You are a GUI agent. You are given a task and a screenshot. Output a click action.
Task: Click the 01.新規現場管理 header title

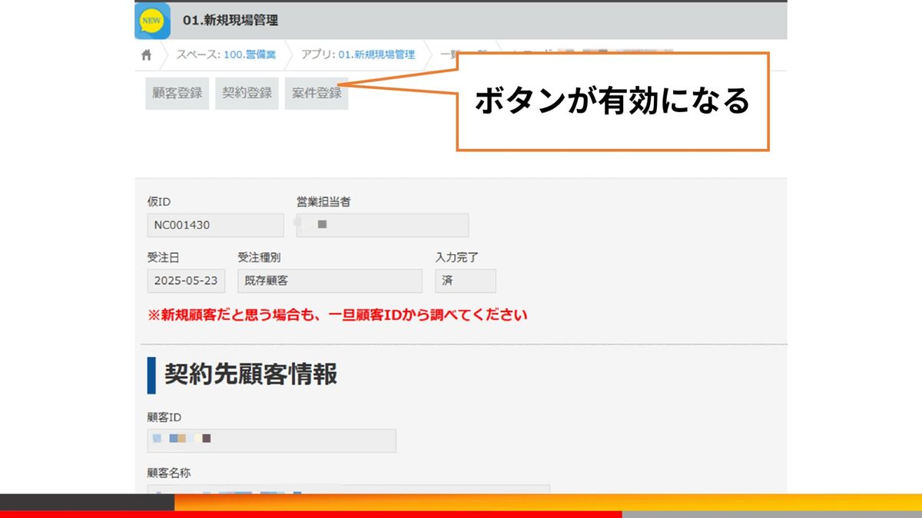tap(230, 21)
